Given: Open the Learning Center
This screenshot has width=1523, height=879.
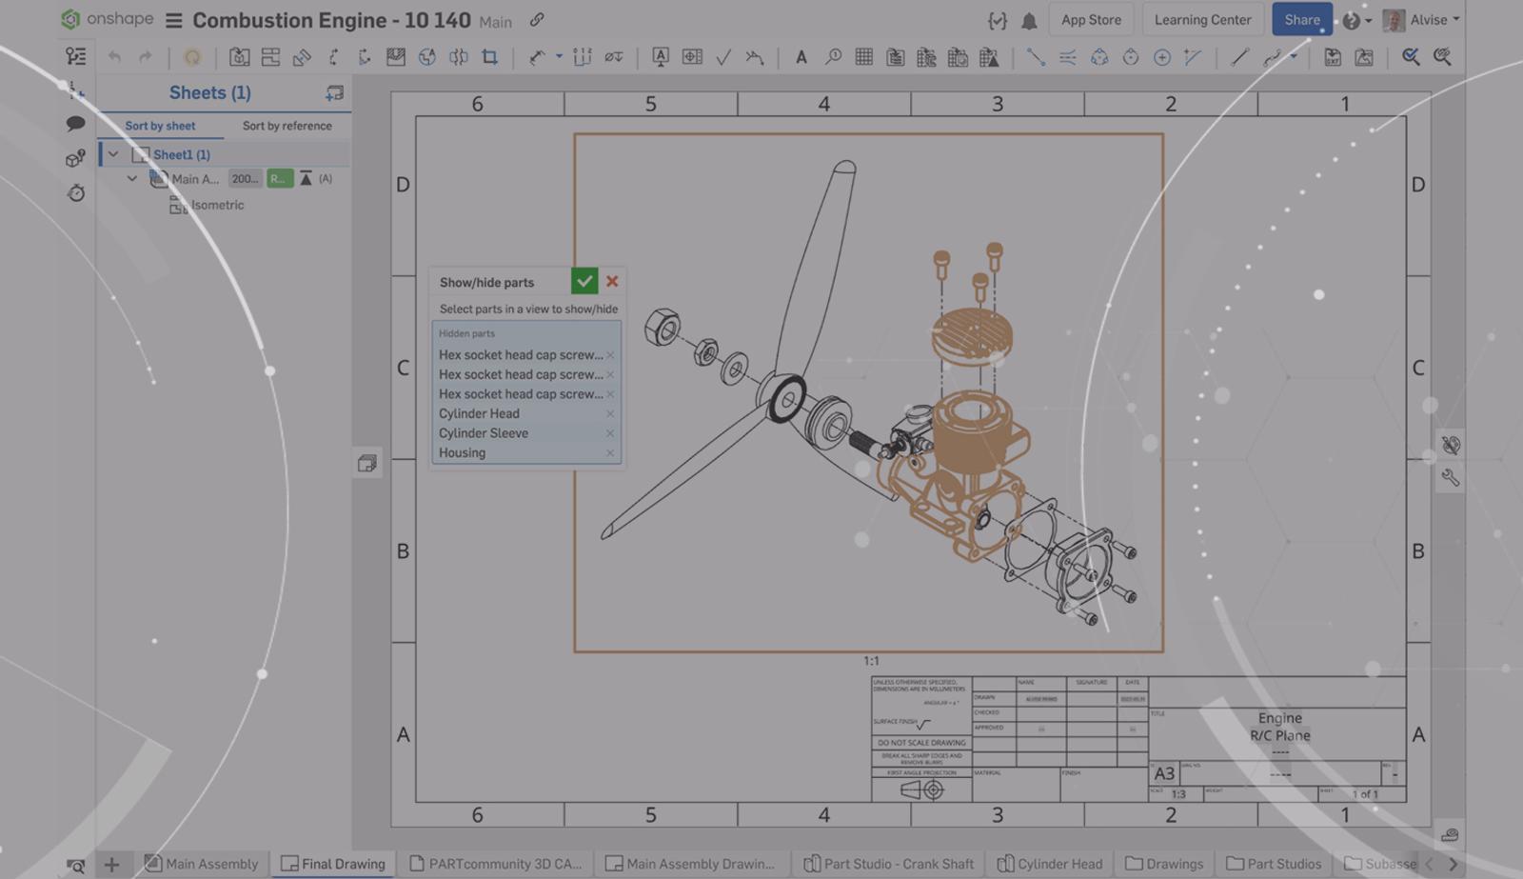Looking at the screenshot, I should click(1202, 20).
